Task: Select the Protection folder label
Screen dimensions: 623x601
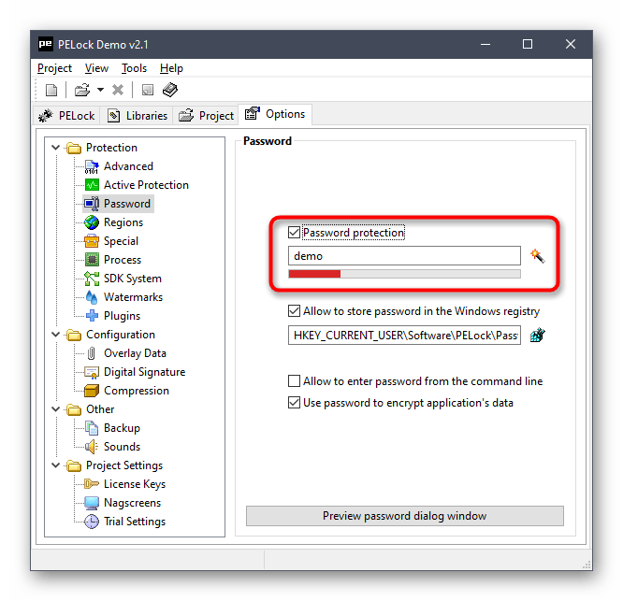Action: tap(111, 148)
